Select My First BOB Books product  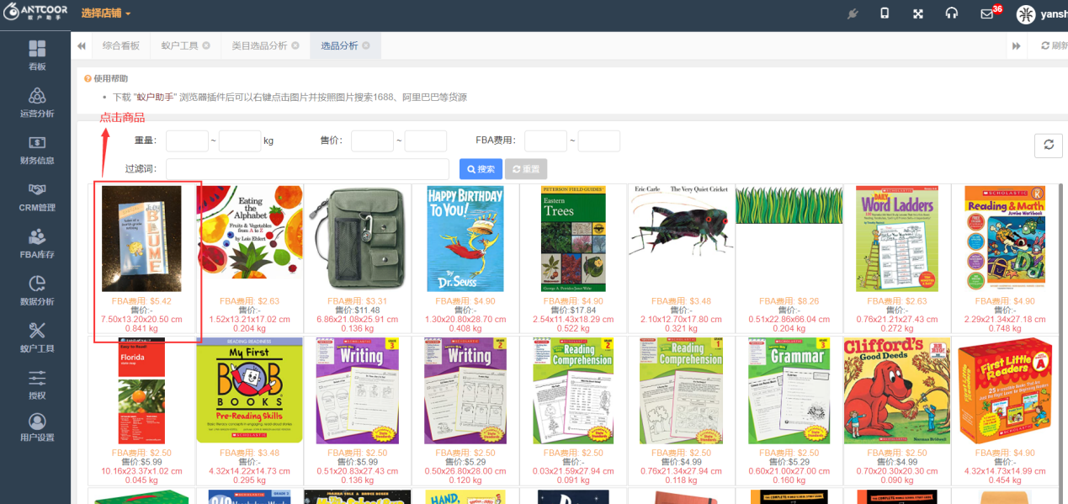click(x=250, y=391)
